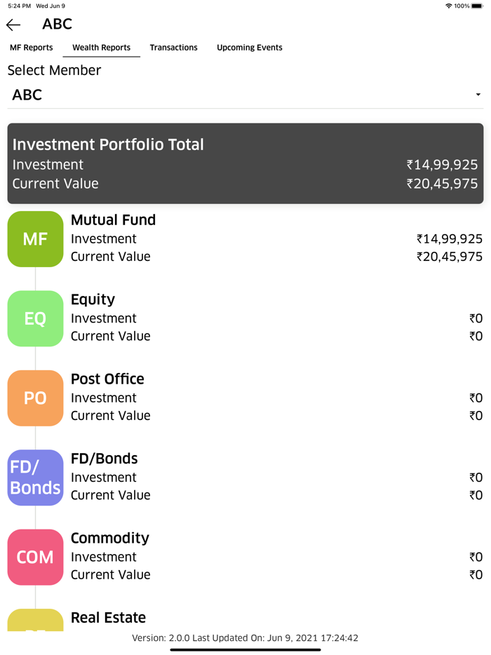The width and height of the screenshot is (491, 655).
Task: Check the battery status icon
Action: click(x=478, y=6)
